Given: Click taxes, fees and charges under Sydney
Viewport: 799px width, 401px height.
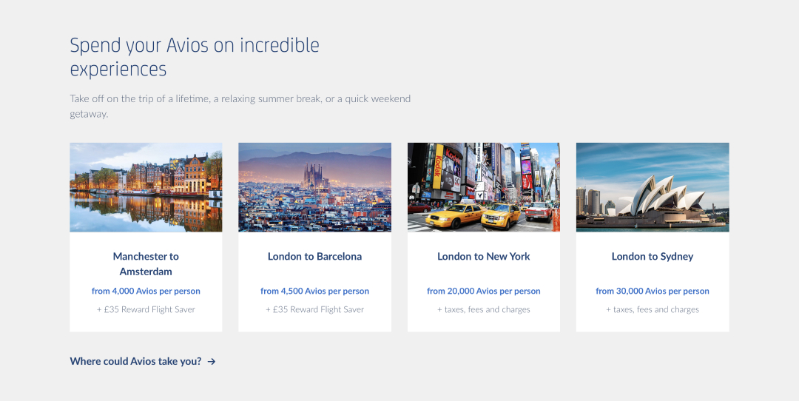Looking at the screenshot, I should [x=652, y=310].
